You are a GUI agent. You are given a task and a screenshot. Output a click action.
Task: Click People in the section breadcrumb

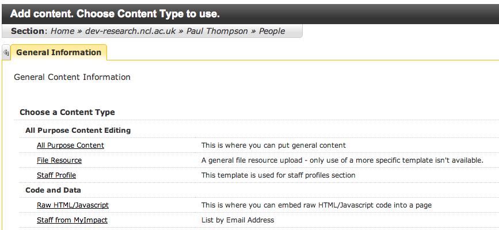click(x=272, y=31)
